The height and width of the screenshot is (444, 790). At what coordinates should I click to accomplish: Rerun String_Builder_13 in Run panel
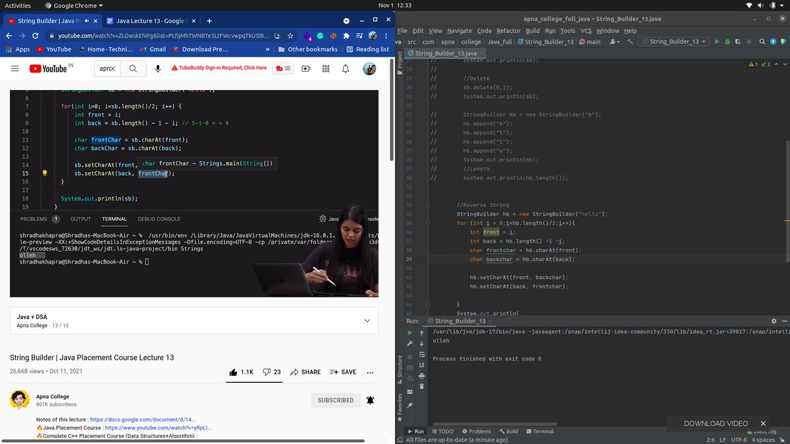409,333
